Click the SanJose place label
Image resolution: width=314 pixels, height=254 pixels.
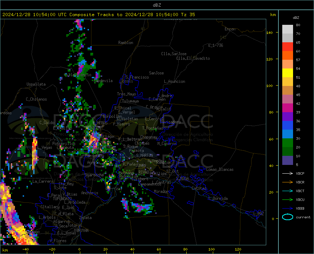point(156,73)
